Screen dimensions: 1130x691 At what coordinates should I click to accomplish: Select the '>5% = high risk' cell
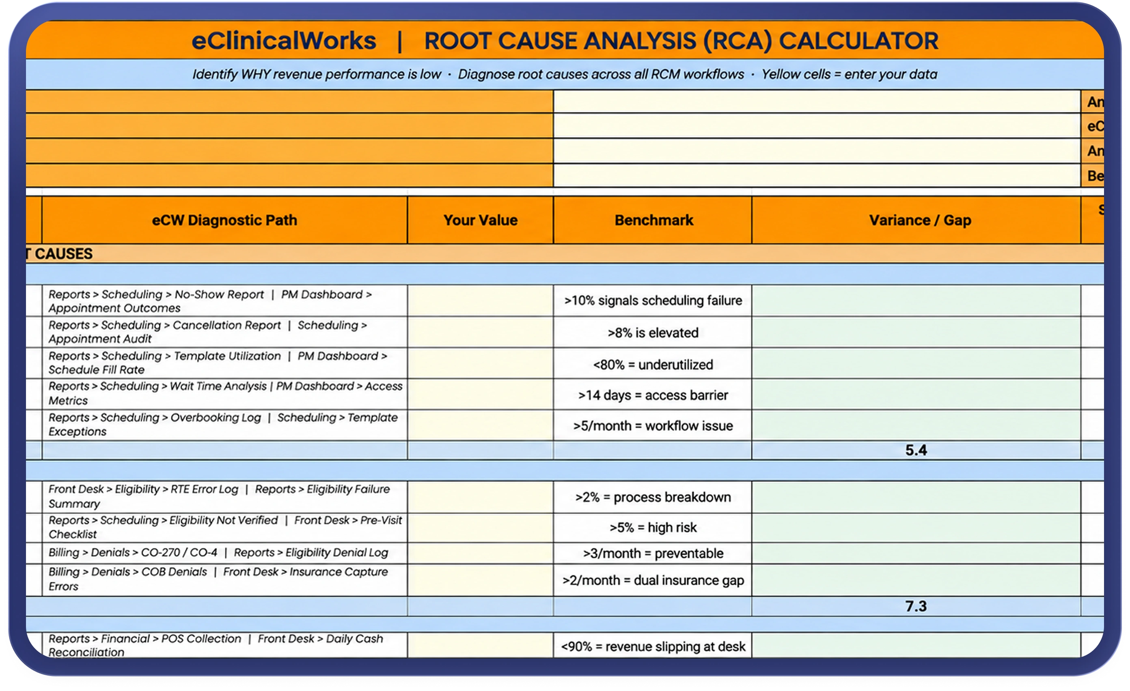point(653,528)
